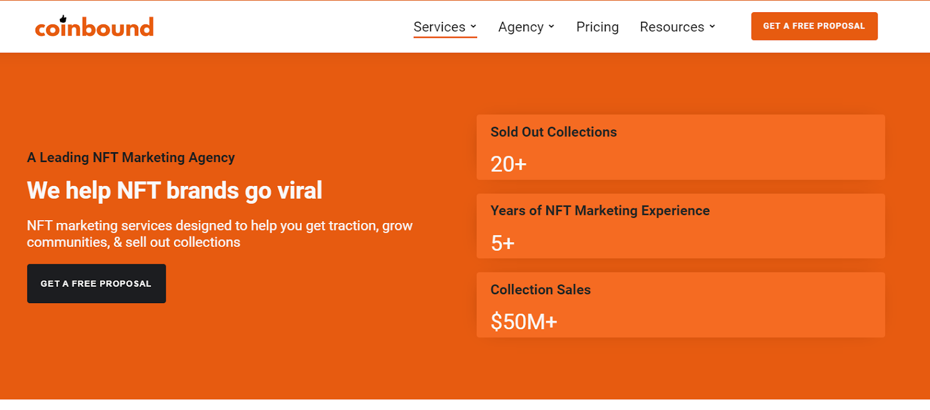Screen dimensions: 930x410
Task: Select the Years of NFT Marketing Experience title
Action: (600, 210)
